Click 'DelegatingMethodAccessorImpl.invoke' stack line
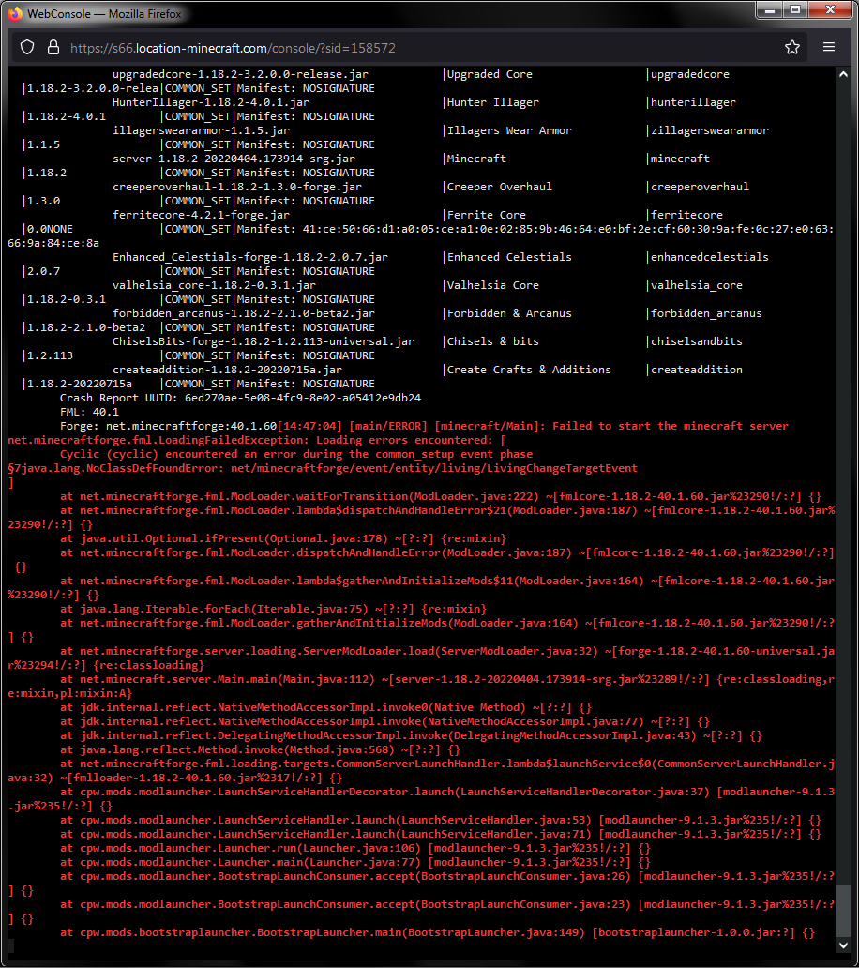Image resolution: width=859 pixels, height=968 pixels. coord(411,736)
